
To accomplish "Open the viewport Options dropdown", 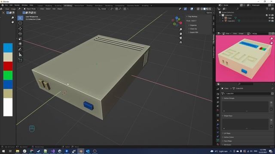I will tap(210, 13).
